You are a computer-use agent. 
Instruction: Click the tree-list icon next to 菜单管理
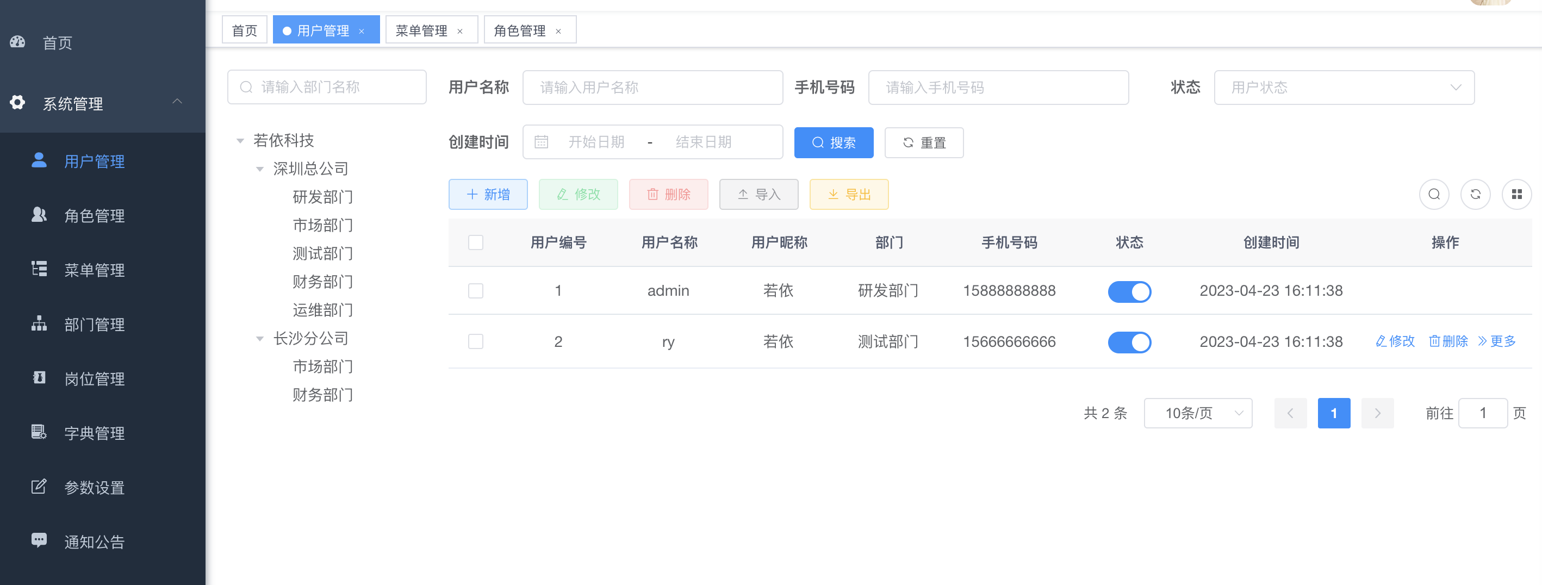[x=39, y=269]
